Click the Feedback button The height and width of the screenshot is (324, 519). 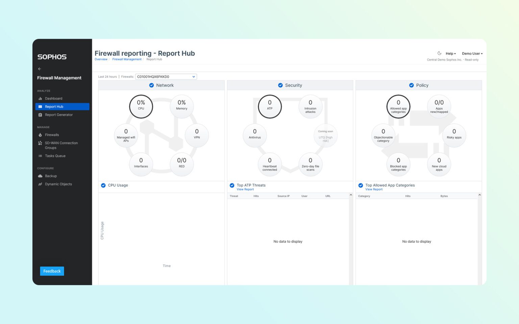(52, 271)
